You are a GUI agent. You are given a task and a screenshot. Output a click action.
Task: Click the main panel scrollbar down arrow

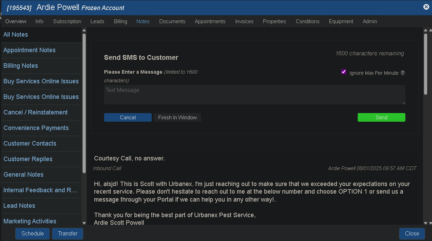click(425, 223)
